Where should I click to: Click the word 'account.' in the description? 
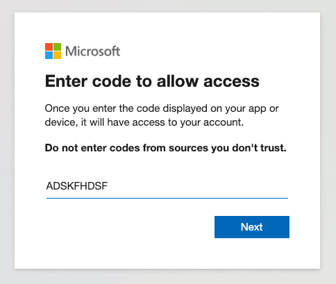(224, 122)
